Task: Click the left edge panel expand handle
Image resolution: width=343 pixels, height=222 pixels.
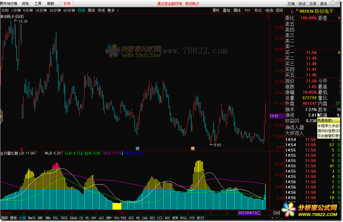Action: [x=1, y=116]
